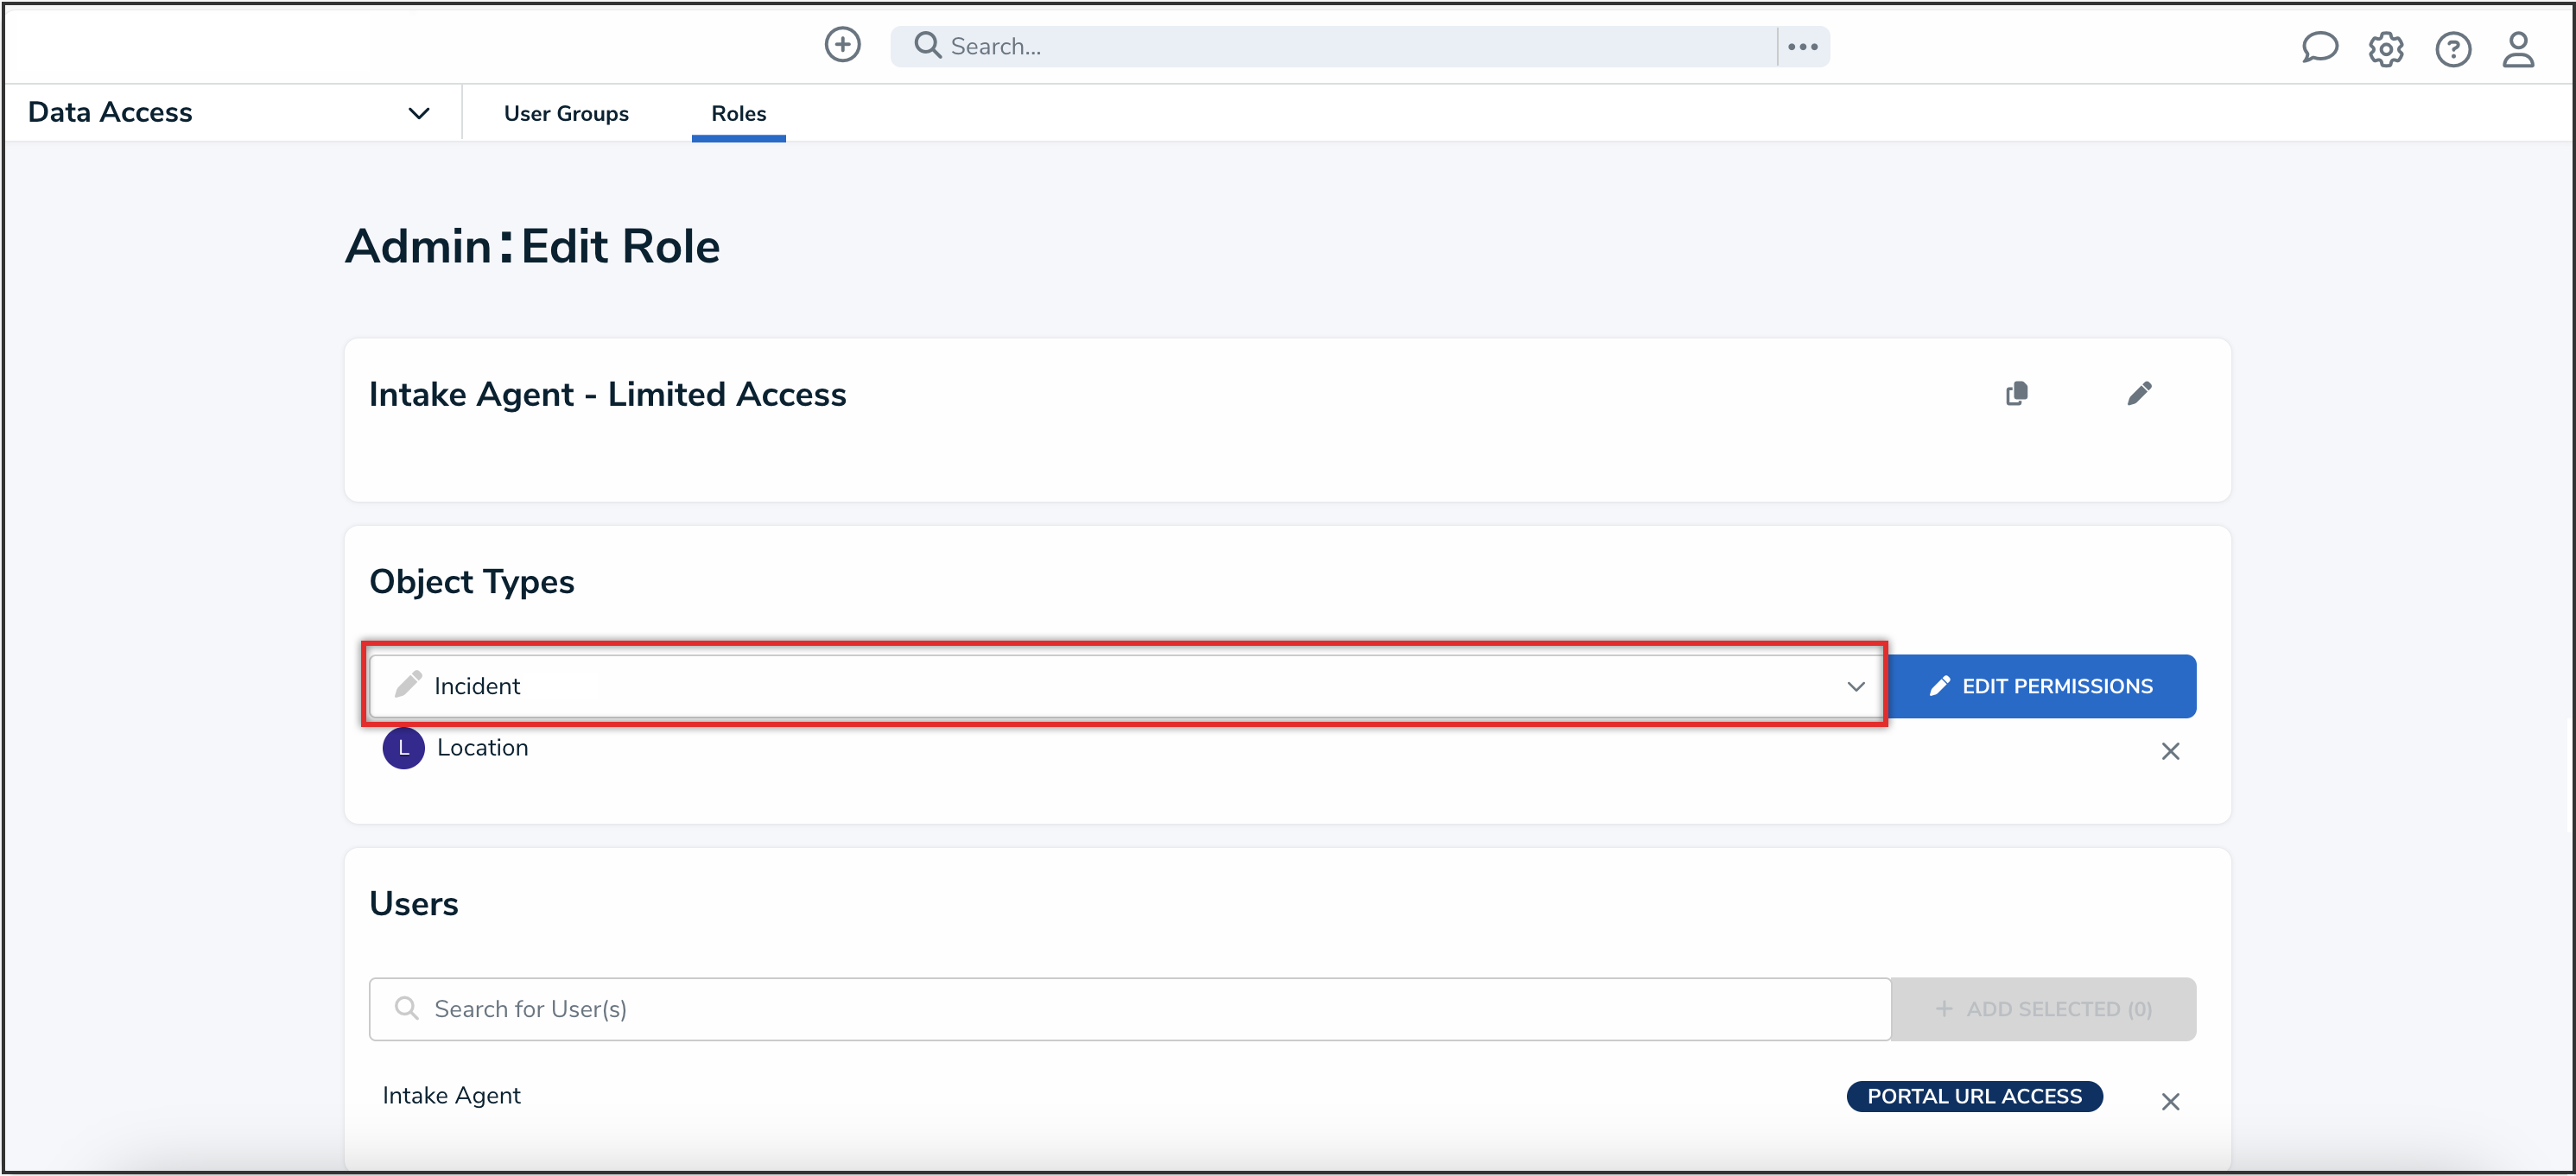Select the Roles tab
2576x1176 pixels.
[738, 114]
